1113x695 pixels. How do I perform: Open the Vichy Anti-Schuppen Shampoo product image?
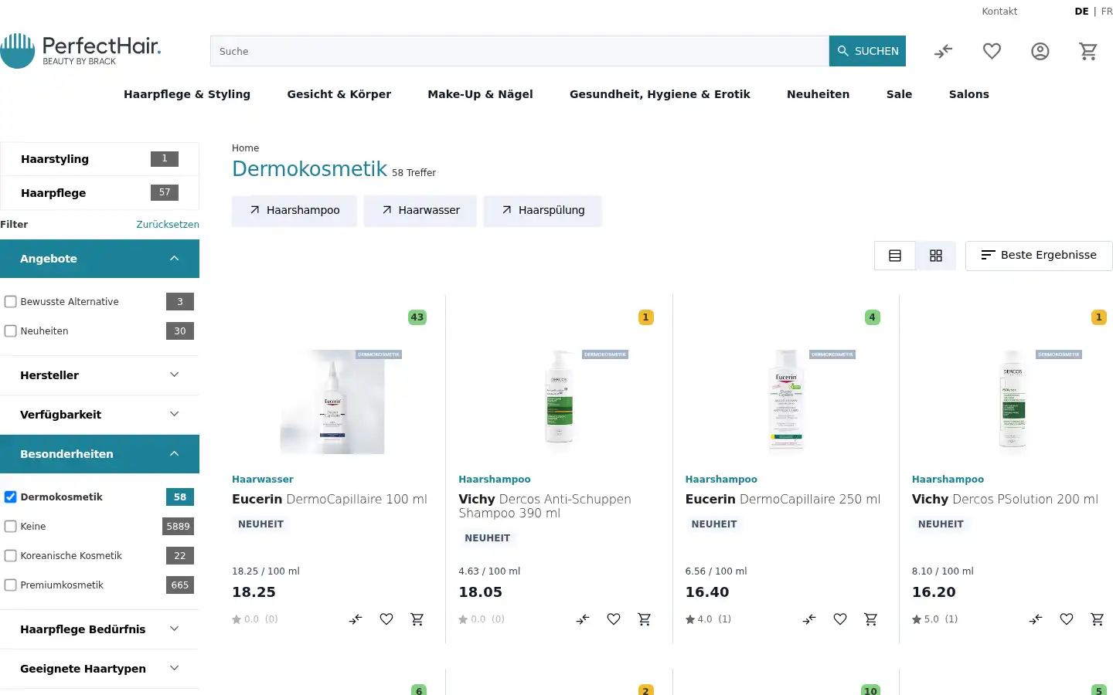click(559, 402)
